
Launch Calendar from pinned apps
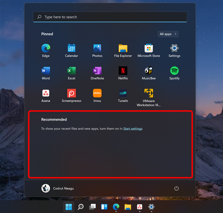point(71,51)
